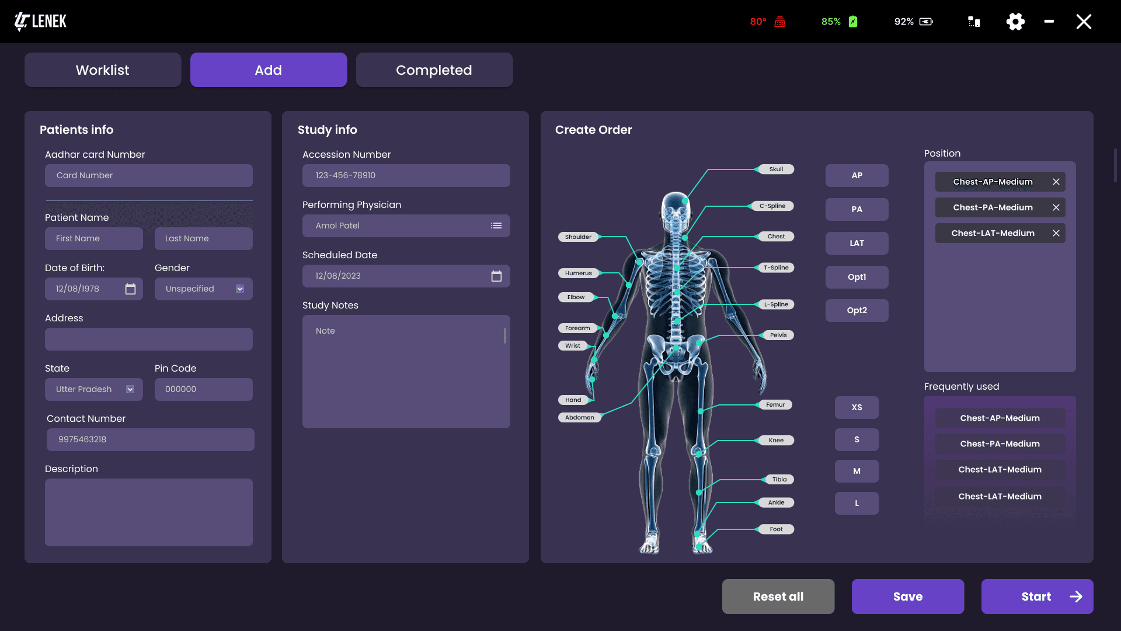Select the PA projection toggle
Viewport: 1121px width, 631px height.
(x=857, y=209)
